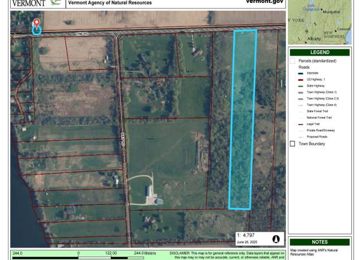Click the Interstate legend label
This screenshot has height=260, width=362.
pyautogui.click(x=312, y=73)
